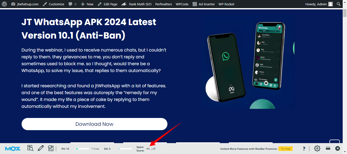
Task: Expand the jtwhatsup.com site menu
Action: (25, 4)
